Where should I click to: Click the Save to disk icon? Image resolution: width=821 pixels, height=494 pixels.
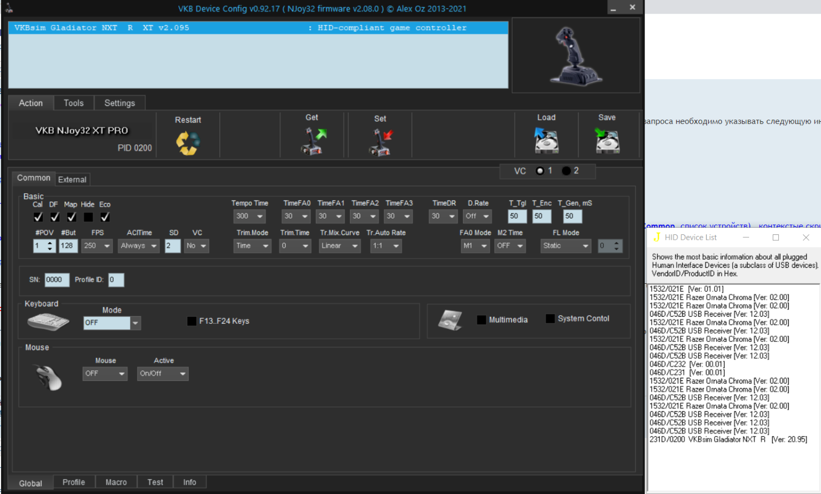pos(607,141)
